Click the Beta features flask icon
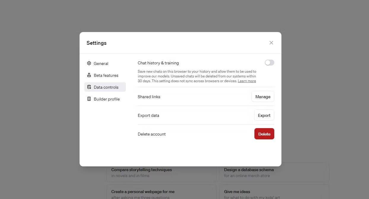 pos(89,75)
